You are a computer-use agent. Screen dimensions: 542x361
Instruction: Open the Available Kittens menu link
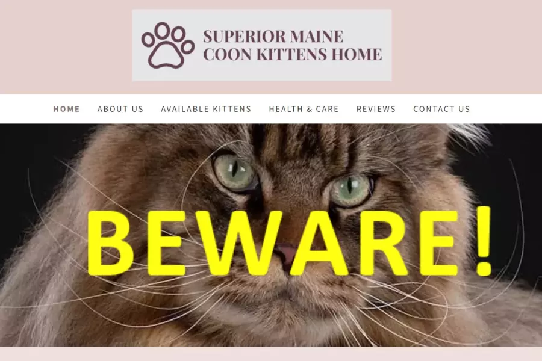[x=206, y=109]
